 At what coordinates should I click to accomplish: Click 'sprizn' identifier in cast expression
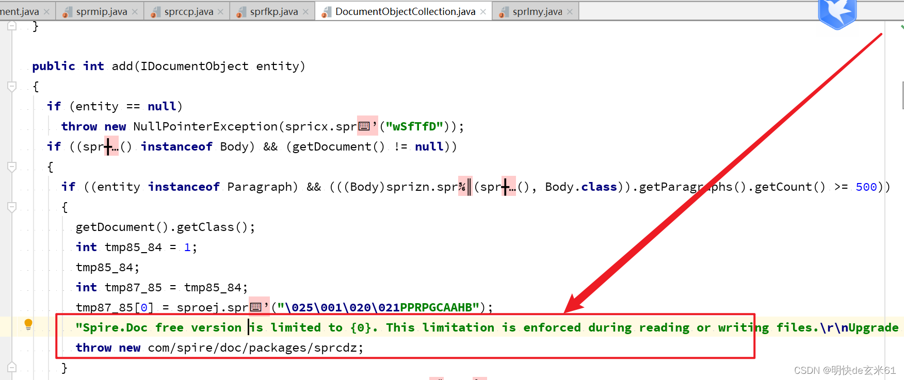click(408, 187)
